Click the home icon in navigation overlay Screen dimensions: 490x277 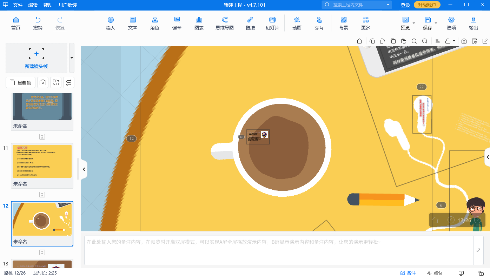coord(435,220)
